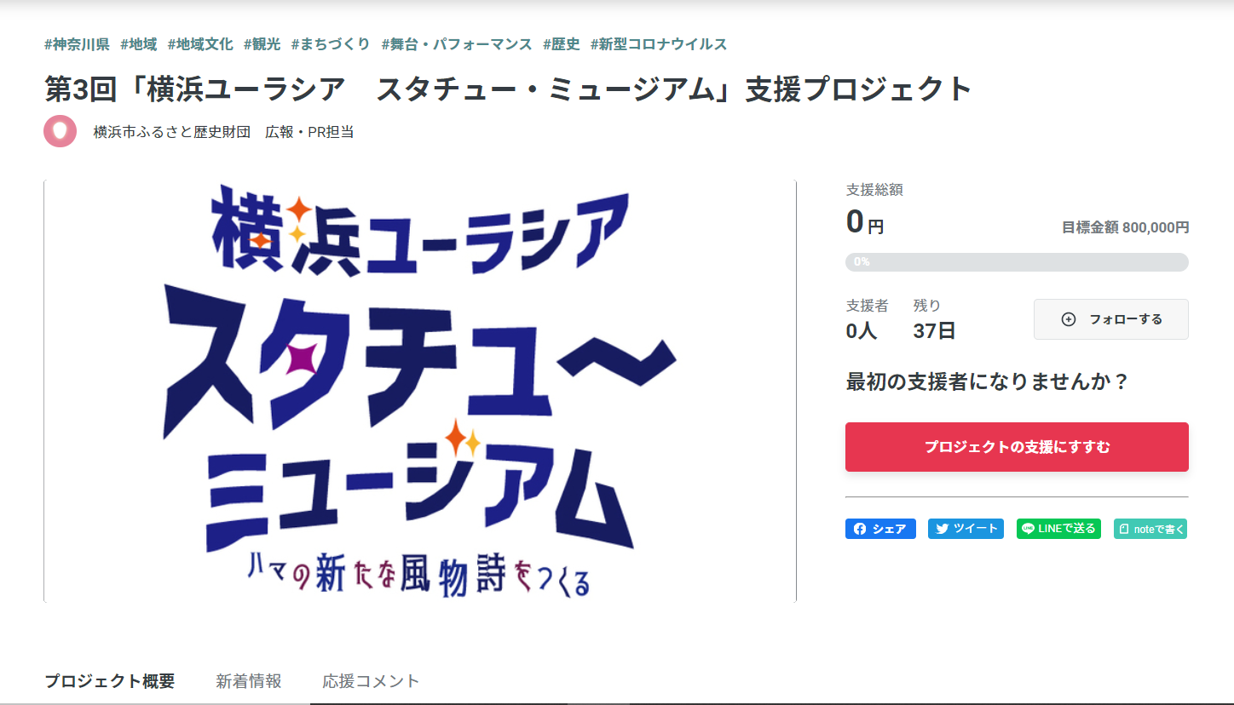Tweet the project with ツイート button
This screenshot has width=1234, height=705.
pos(966,529)
